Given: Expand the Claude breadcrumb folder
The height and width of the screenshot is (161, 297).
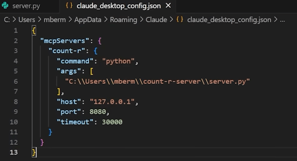Looking at the screenshot, I should pos(156,20).
